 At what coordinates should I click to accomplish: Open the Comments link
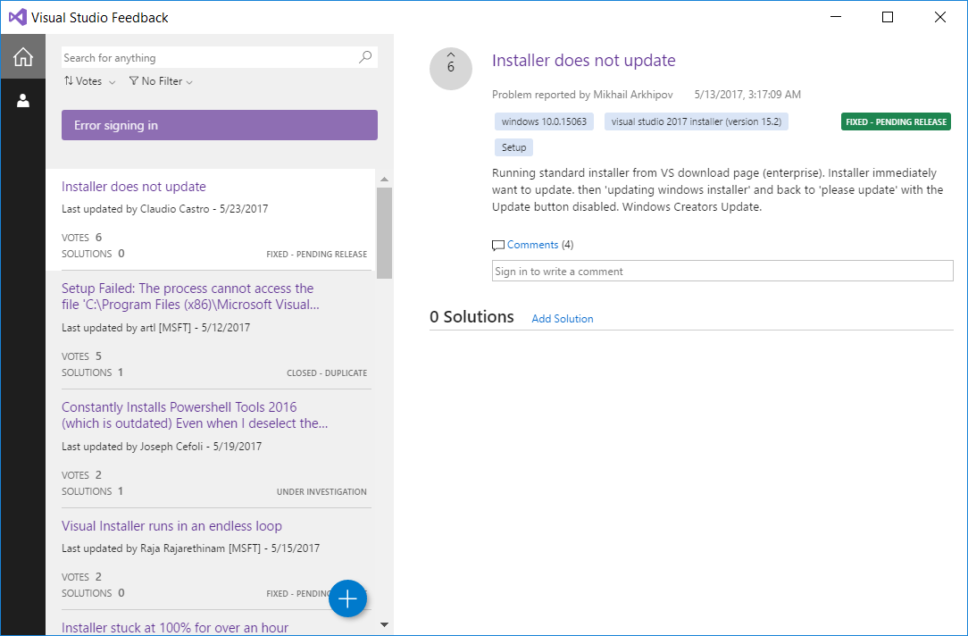pyautogui.click(x=532, y=245)
